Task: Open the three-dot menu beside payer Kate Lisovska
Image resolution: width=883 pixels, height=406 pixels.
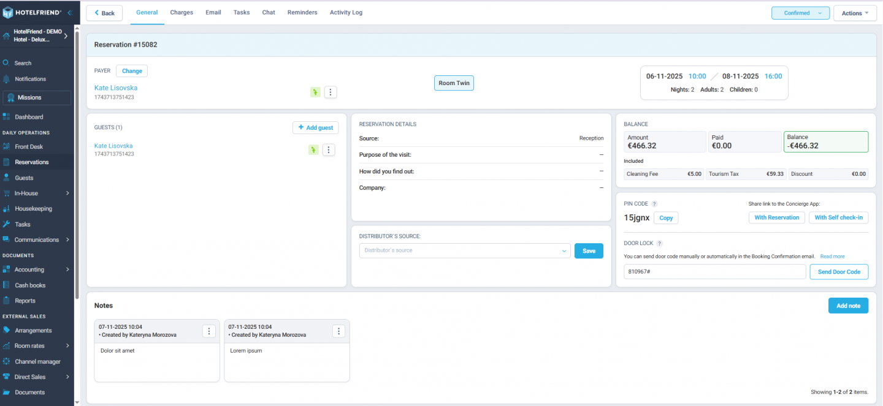Action: 331,92
